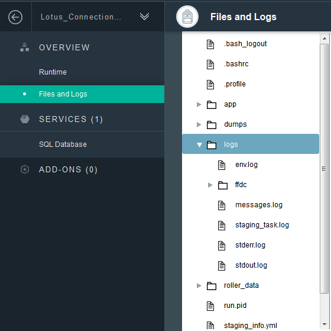The height and width of the screenshot is (331, 331).
Task: Click the stderr.log document icon
Action: tap(222, 246)
